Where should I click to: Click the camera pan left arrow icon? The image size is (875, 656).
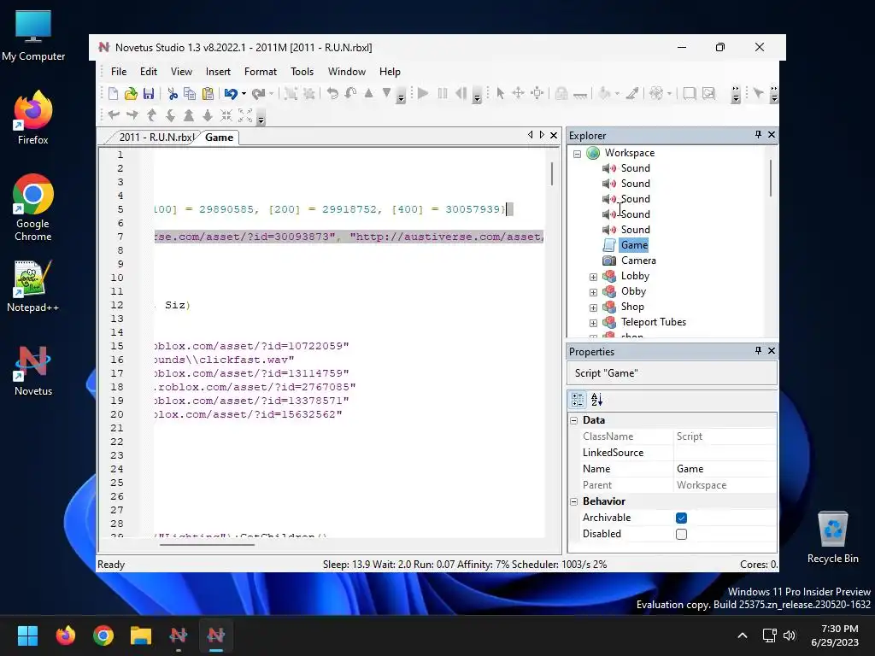114,115
